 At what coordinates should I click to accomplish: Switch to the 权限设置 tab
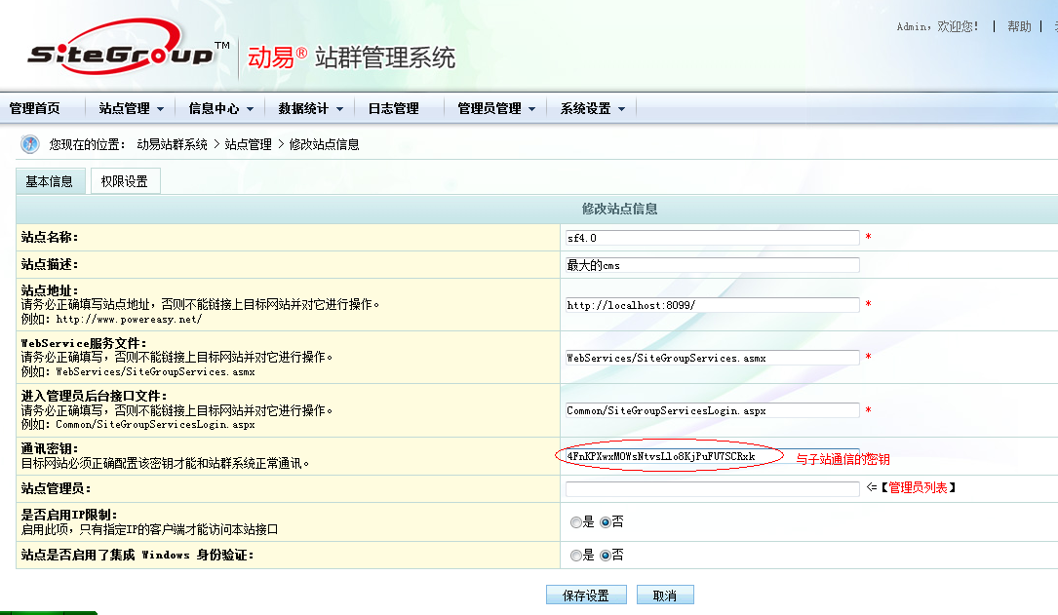tap(125, 181)
